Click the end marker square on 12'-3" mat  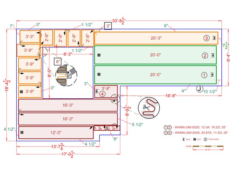(x=22, y=133)
